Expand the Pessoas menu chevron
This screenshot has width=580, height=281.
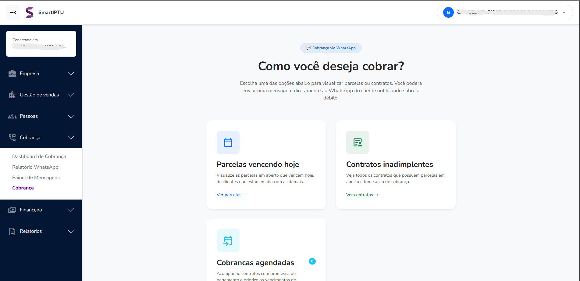[x=71, y=116]
